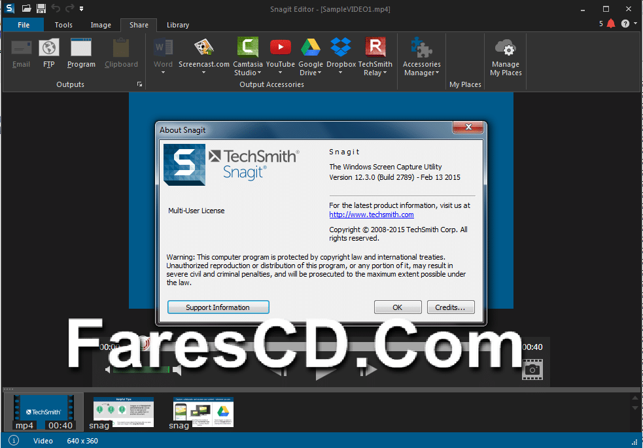
Task: Click the Email output icon
Action: (x=22, y=48)
